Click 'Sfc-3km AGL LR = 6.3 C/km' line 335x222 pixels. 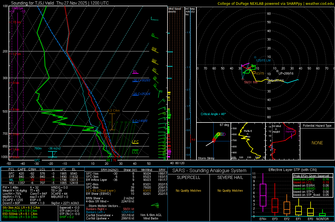click(21, 208)
